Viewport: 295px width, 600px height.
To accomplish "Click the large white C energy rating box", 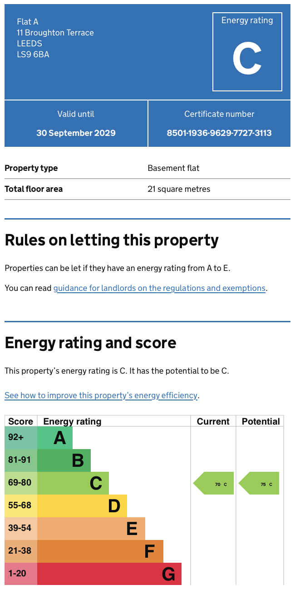I will tap(247, 52).
